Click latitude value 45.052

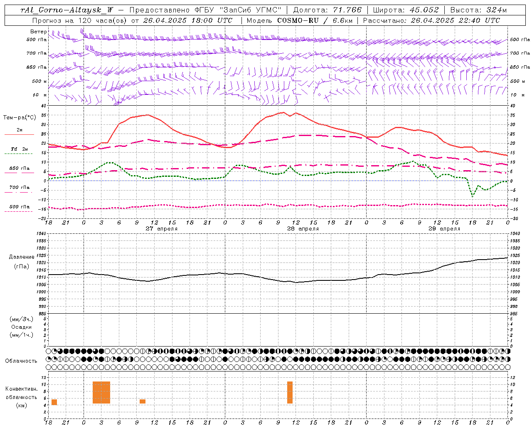click(424, 10)
